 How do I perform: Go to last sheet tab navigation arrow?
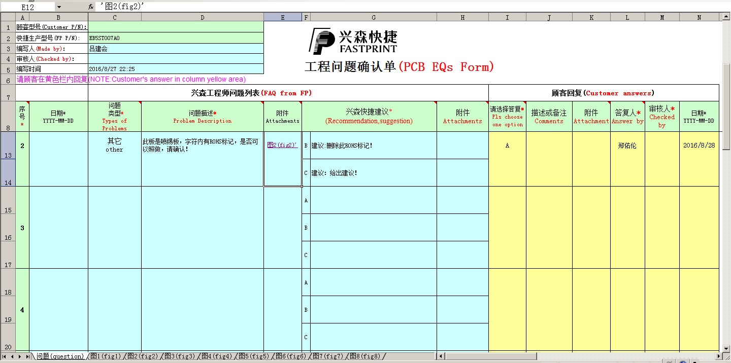pyautogui.click(x=27, y=356)
